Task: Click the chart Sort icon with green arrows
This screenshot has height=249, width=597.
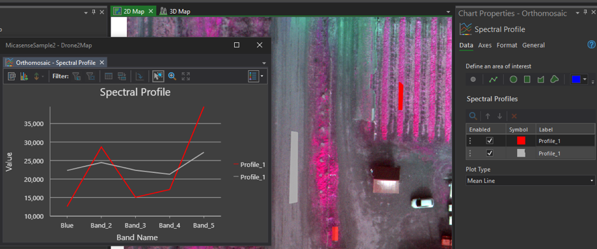Action: [x=36, y=77]
